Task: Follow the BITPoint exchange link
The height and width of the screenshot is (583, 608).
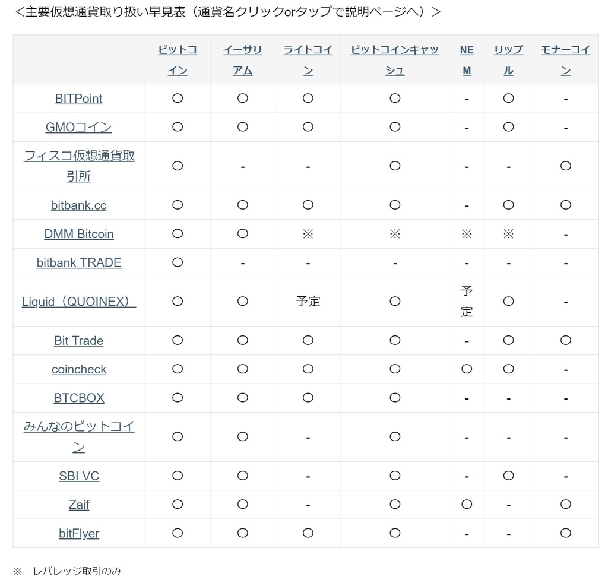Action: pos(79,99)
